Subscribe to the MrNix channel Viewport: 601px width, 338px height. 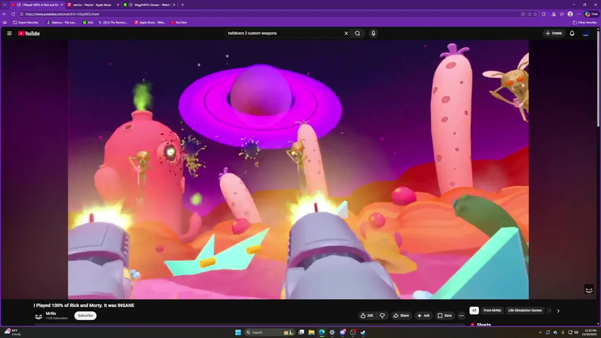click(85, 315)
